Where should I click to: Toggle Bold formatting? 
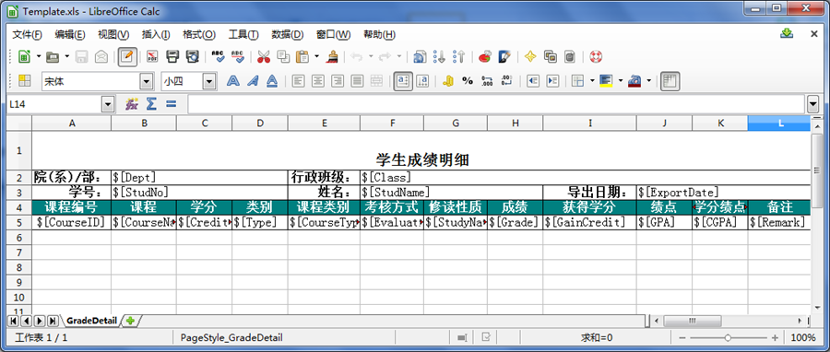(x=233, y=81)
